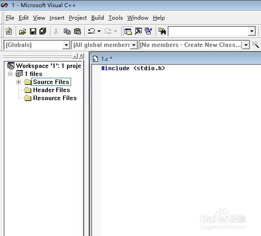This screenshot has width=261, height=236.
Task: Collapse the '1 files' project node
Action: [x=10, y=74]
